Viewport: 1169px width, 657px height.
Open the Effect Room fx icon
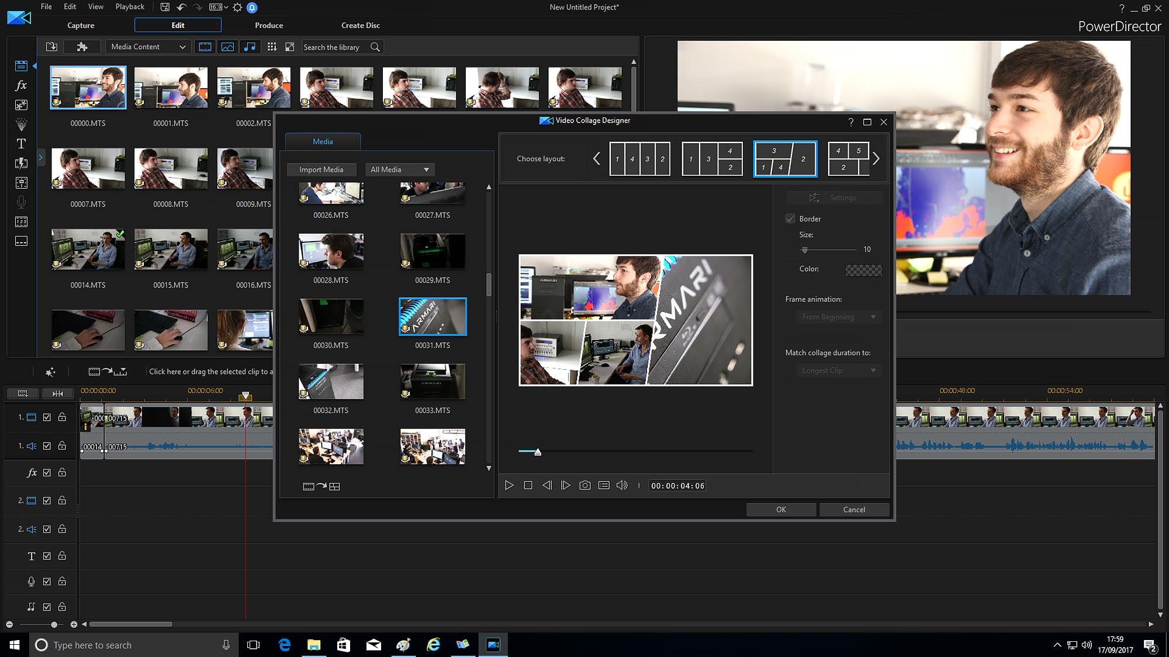click(21, 85)
